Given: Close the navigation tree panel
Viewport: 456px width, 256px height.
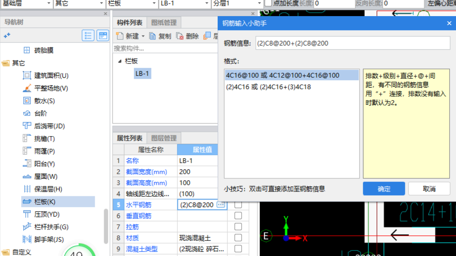Looking at the screenshot, I should 105,13.
